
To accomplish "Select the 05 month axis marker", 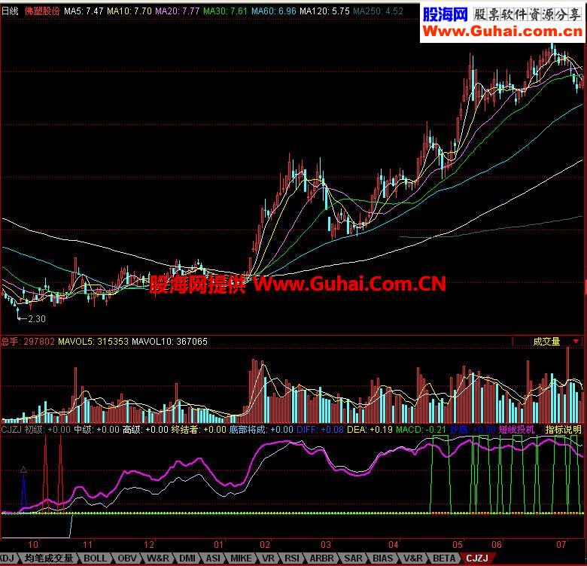I will click(x=458, y=545).
